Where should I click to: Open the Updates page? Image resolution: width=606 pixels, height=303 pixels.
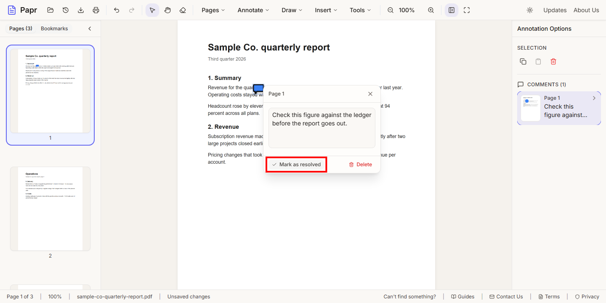555,10
